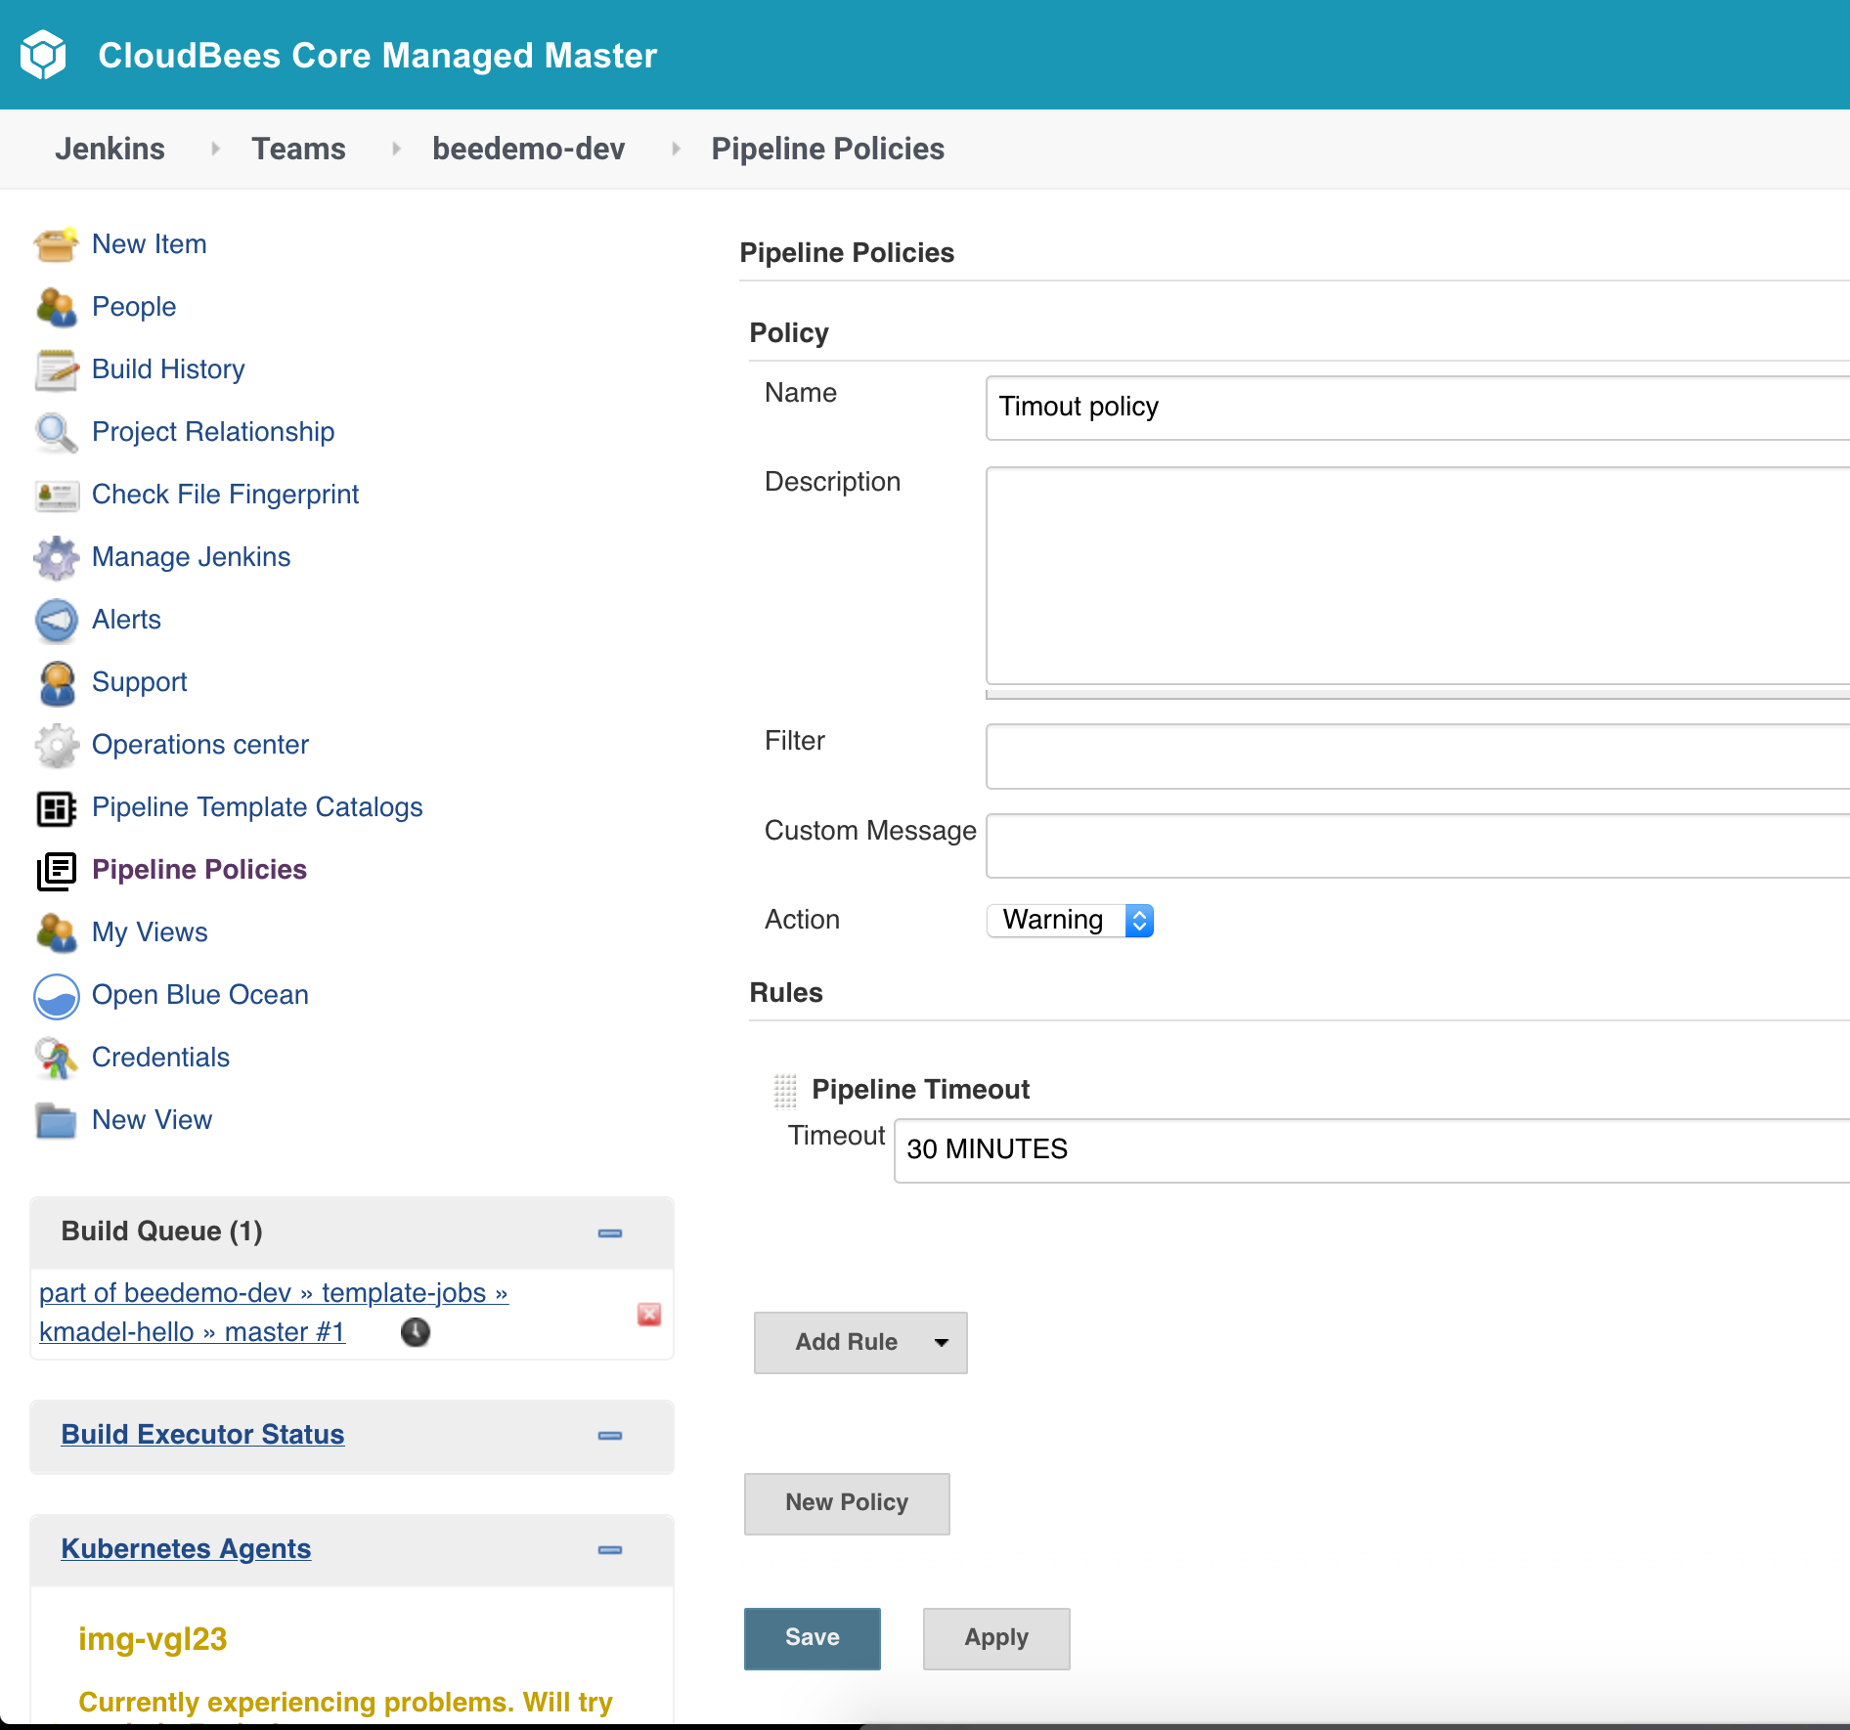The image size is (1850, 1730).
Task: Focus the Timeout field with 30 MINUTES
Action: coord(1372,1150)
